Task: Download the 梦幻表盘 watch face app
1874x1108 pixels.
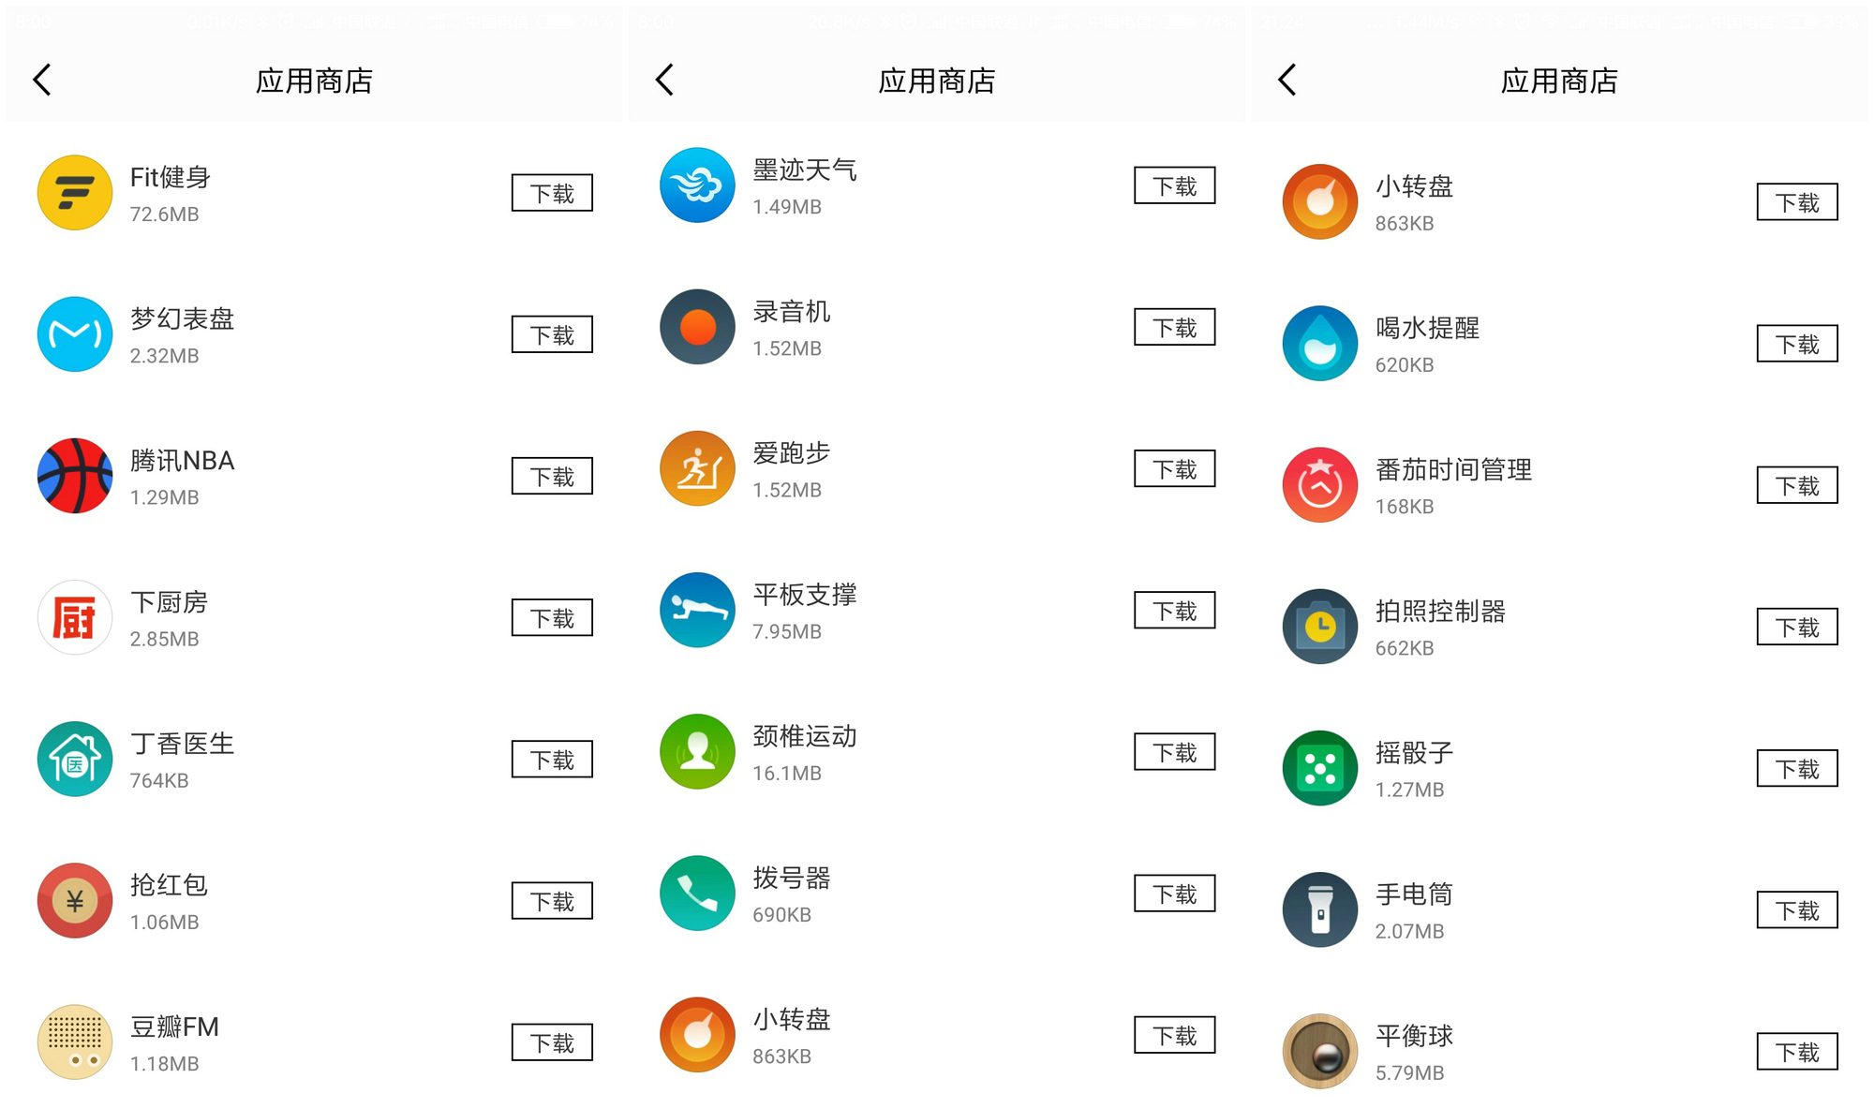Action: [x=552, y=334]
